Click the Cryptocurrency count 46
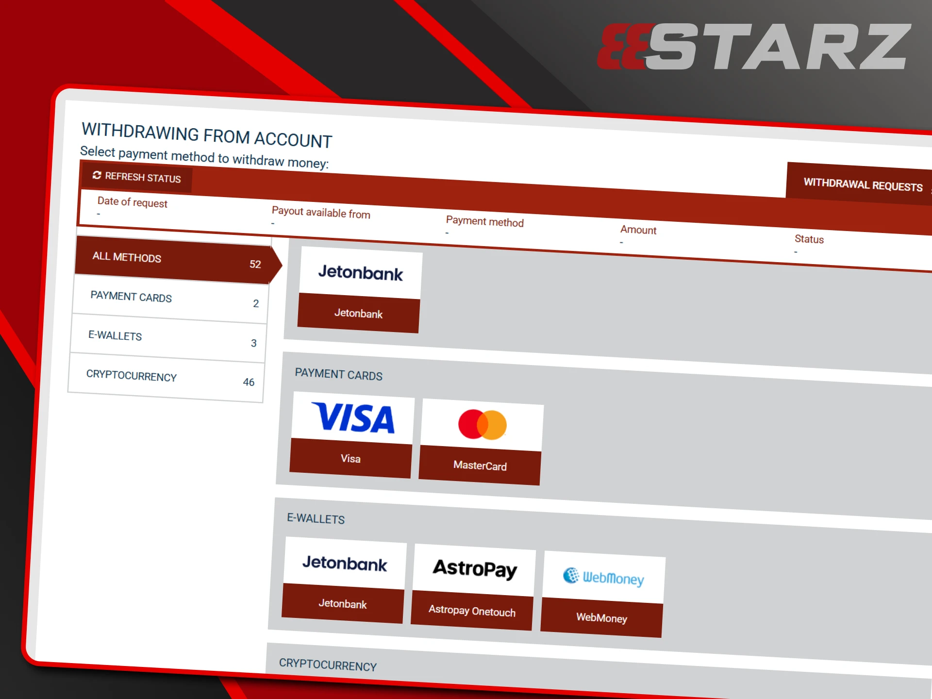The width and height of the screenshot is (932, 699). point(249,382)
